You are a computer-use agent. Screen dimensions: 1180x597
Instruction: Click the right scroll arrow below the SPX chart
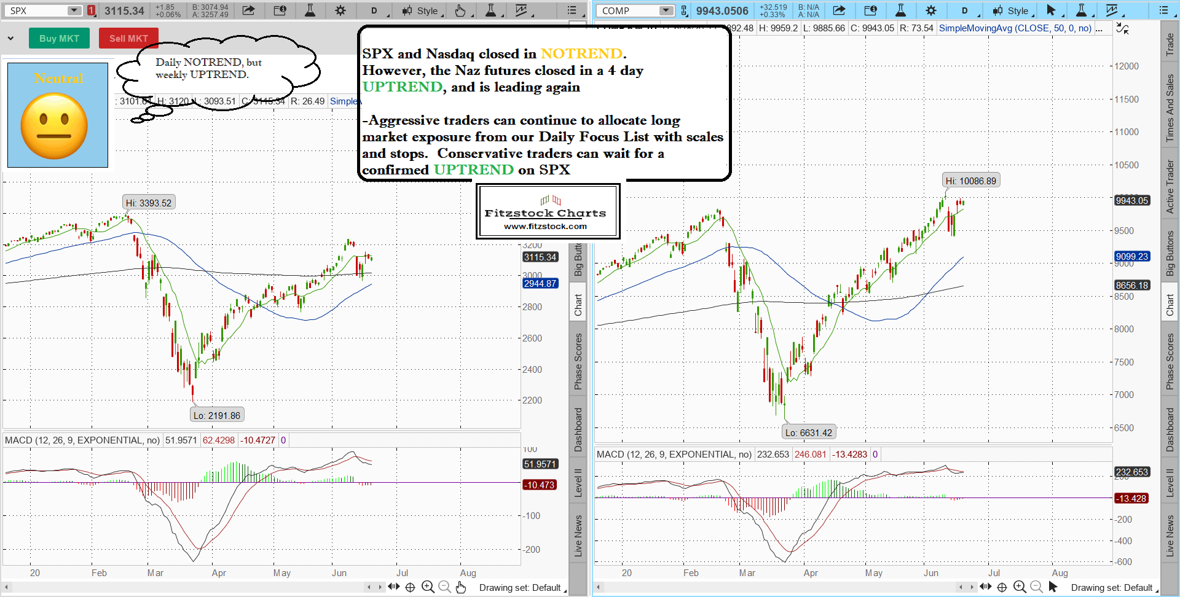pos(379,587)
